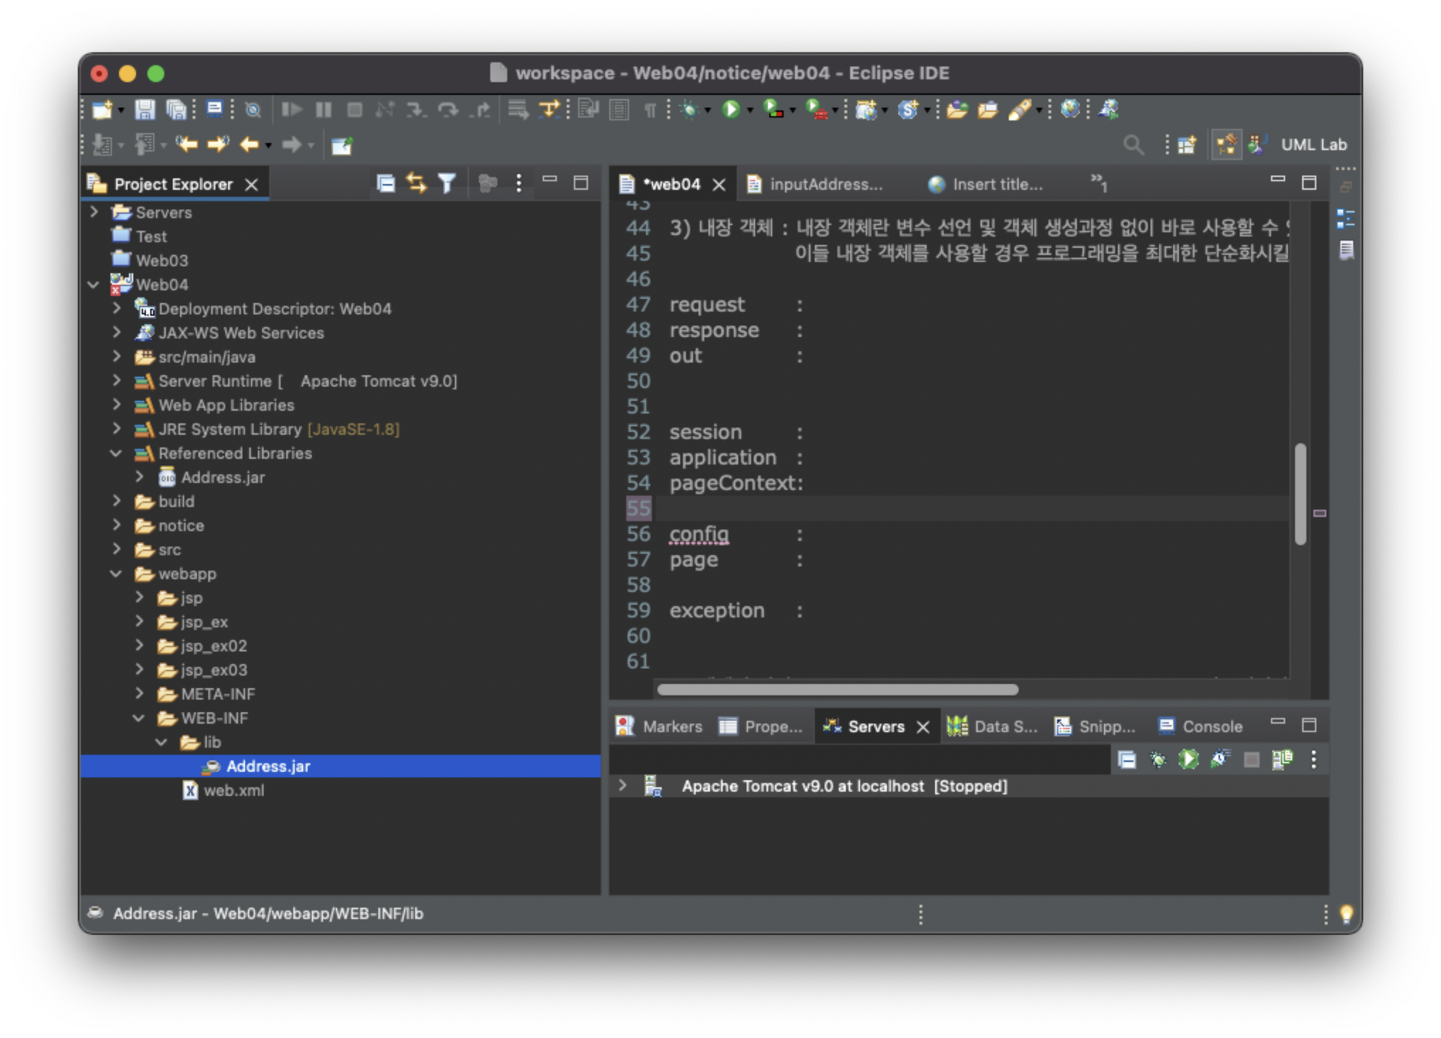
Task: Open the Project Explorer filter icon
Action: point(446,184)
